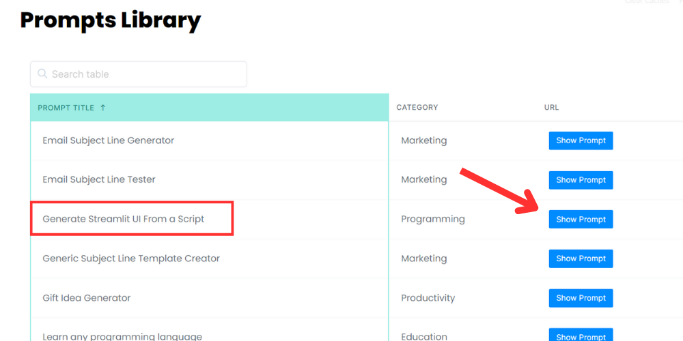The image size is (683, 341).
Task: Click the search magnifier icon
Action: (x=42, y=74)
